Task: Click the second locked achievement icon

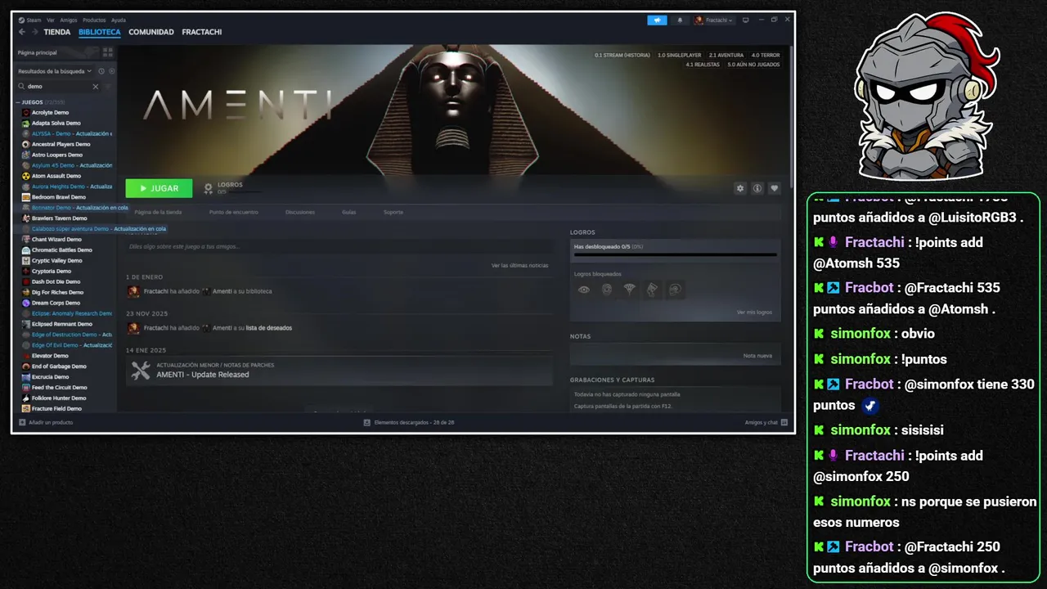Action: (x=606, y=290)
